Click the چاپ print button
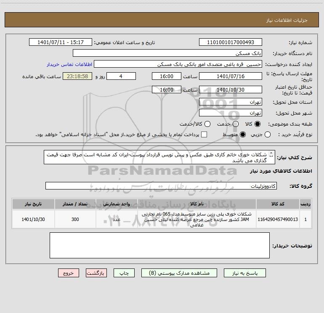This screenshot has width=324, height=313. pos(124,273)
